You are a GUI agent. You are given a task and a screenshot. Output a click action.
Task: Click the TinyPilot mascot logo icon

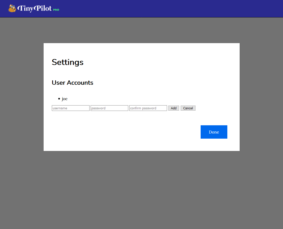click(x=12, y=8)
